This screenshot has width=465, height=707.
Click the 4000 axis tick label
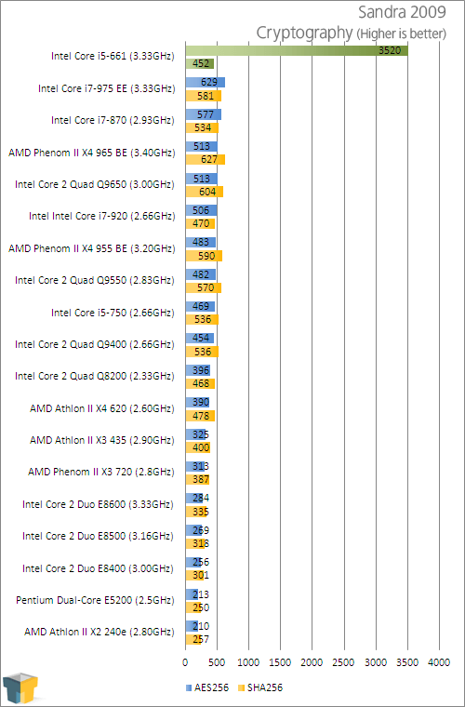(439, 662)
